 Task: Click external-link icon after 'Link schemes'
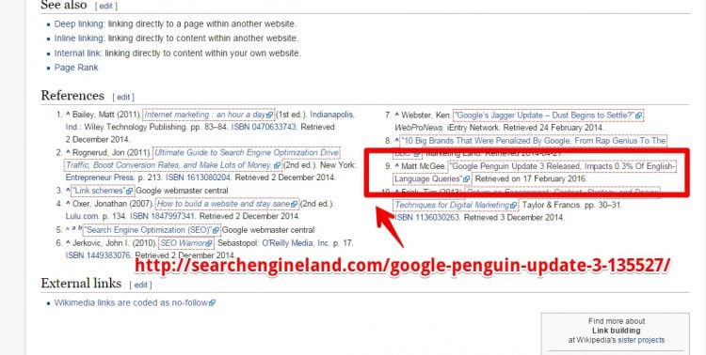129,191
